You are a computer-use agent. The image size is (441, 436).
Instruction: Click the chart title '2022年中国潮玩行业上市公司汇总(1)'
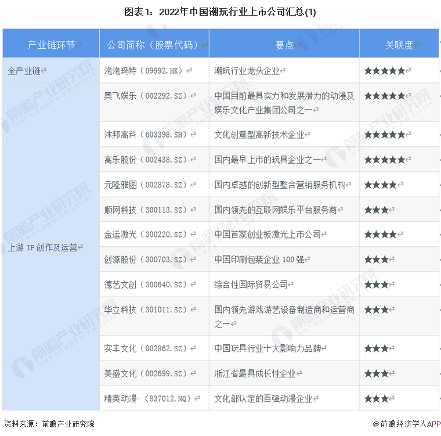(x=237, y=12)
